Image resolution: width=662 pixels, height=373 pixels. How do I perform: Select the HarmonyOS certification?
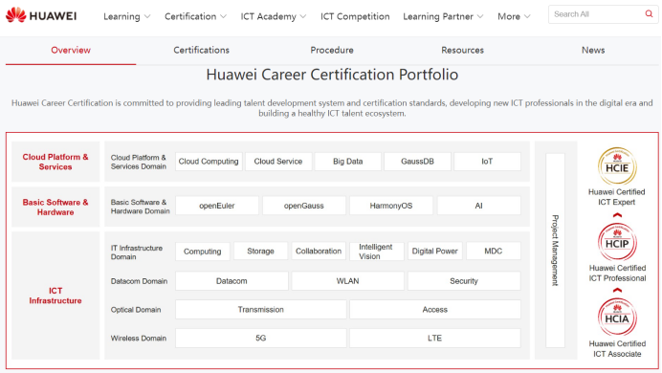[391, 206]
